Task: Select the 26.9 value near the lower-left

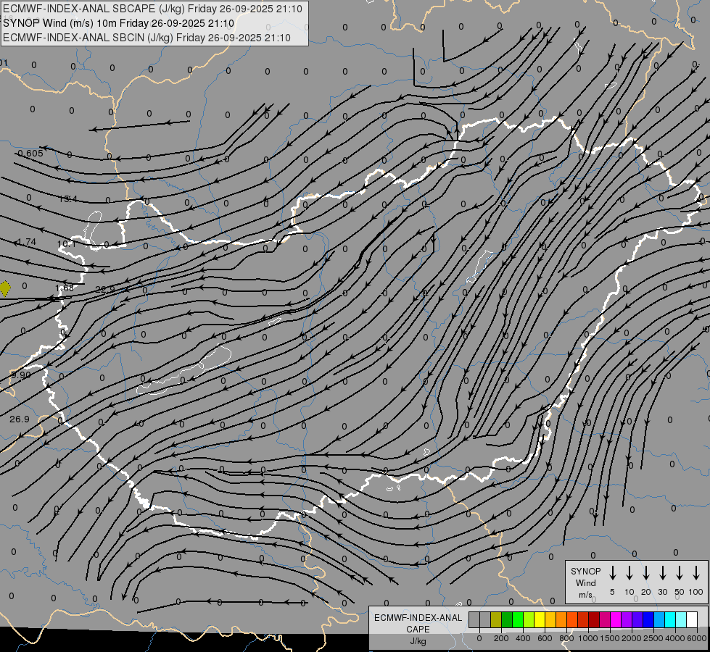Action: 20,419
